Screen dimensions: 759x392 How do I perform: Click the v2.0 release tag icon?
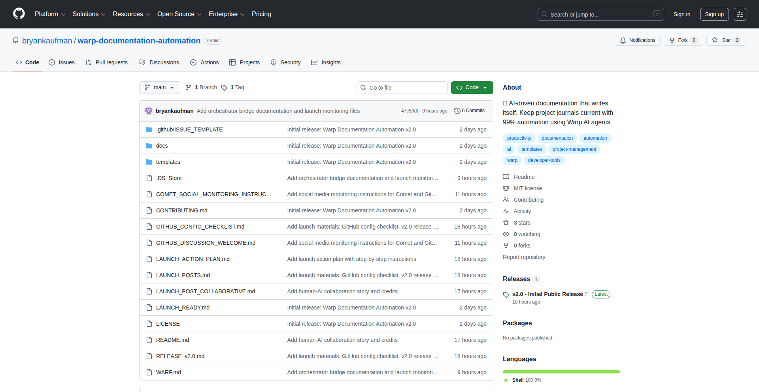(506, 295)
